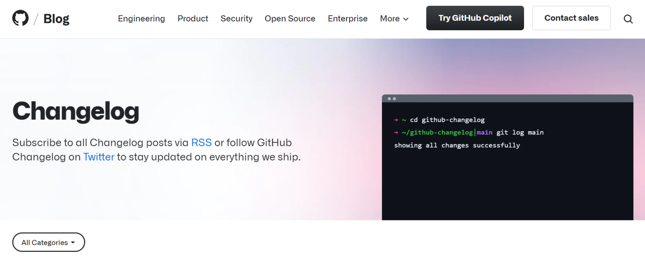Click the dropdown arrow on All Categories
This screenshot has height=261, width=645.
pyautogui.click(x=73, y=242)
